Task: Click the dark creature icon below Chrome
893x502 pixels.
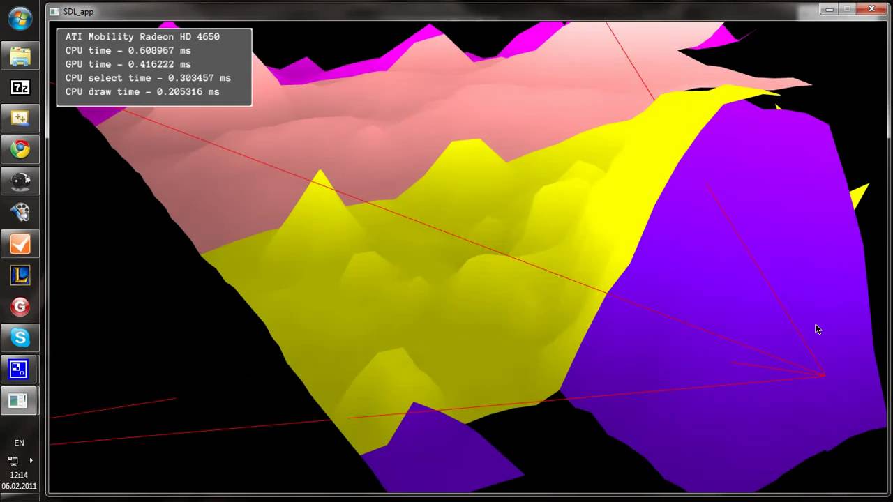Action: [20, 181]
